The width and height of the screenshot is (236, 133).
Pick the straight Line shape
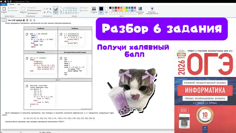point(61,8)
